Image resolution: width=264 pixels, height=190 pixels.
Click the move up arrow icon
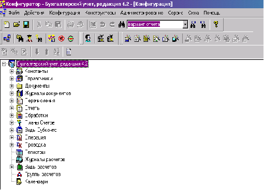pos(47,52)
